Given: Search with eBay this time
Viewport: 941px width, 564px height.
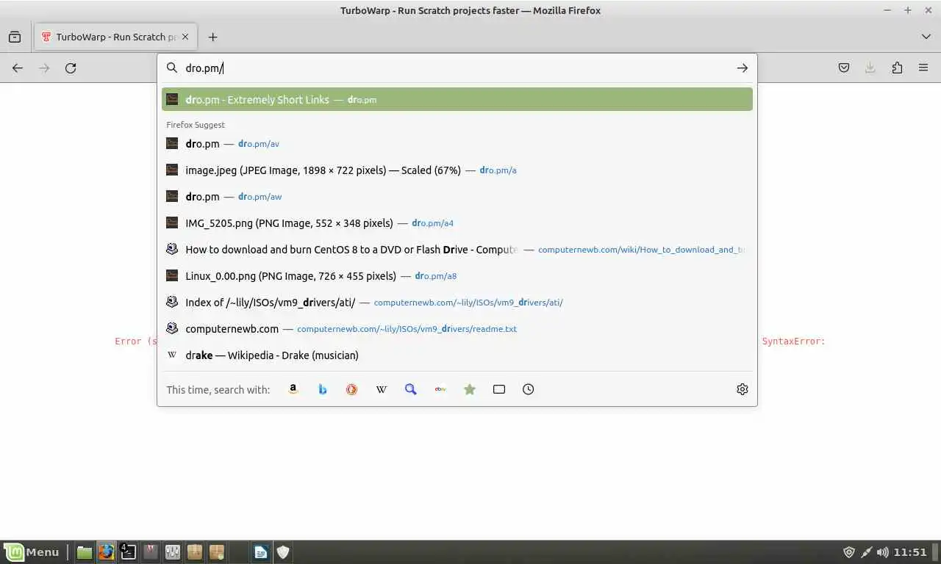Looking at the screenshot, I should [440, 389].
